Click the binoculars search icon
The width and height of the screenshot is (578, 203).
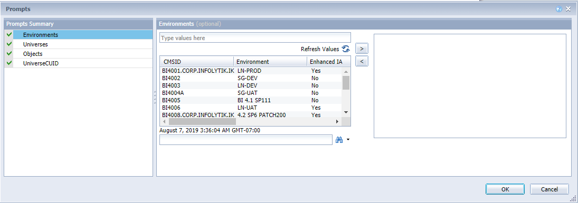click(x=339, y=140)
